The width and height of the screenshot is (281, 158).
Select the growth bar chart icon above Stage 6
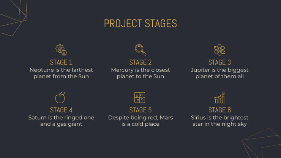pyautogui.click(x=220, y=98)
